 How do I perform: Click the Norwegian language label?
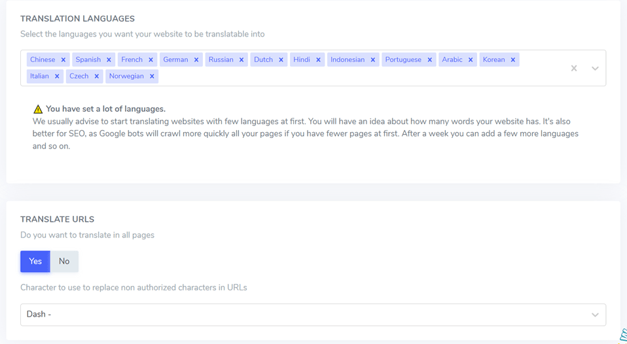(x=126, y=76)
